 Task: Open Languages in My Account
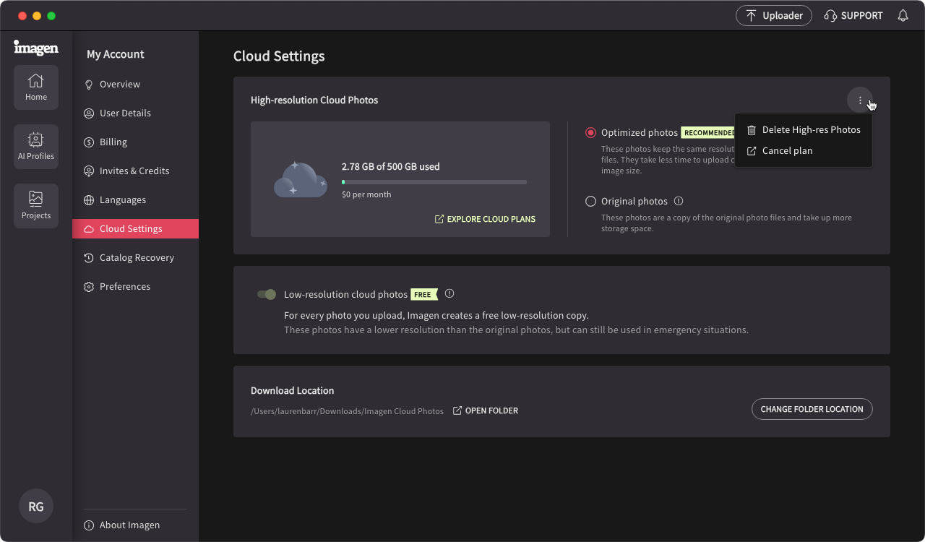135,199
